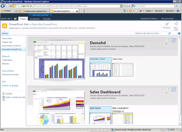Open a new blank browser tab
The height and width of the screenshot is (132, 182).
point(82,11)
